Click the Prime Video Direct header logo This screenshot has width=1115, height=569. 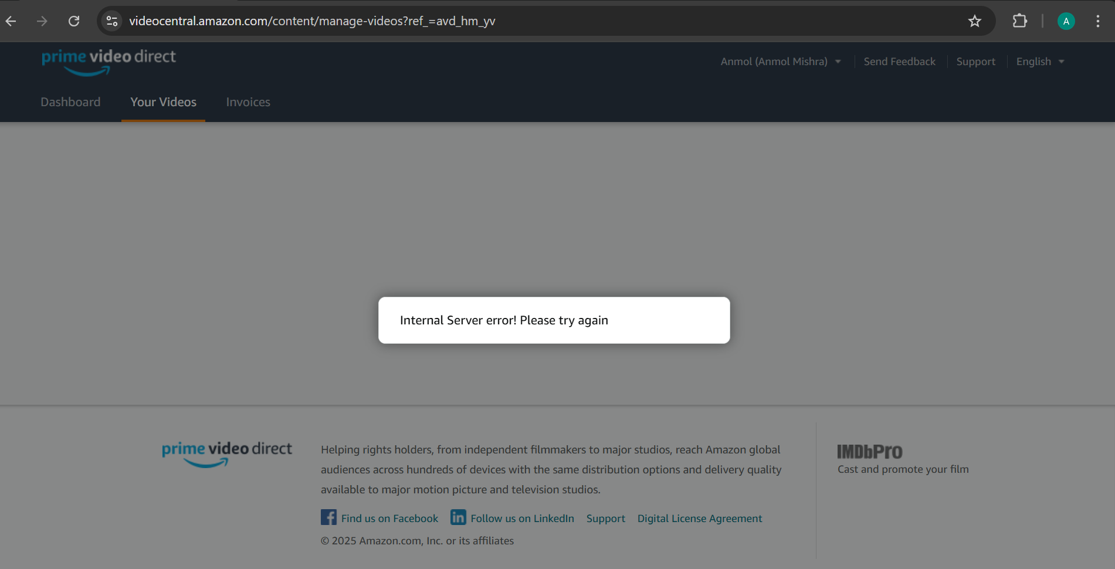(109, 62)
